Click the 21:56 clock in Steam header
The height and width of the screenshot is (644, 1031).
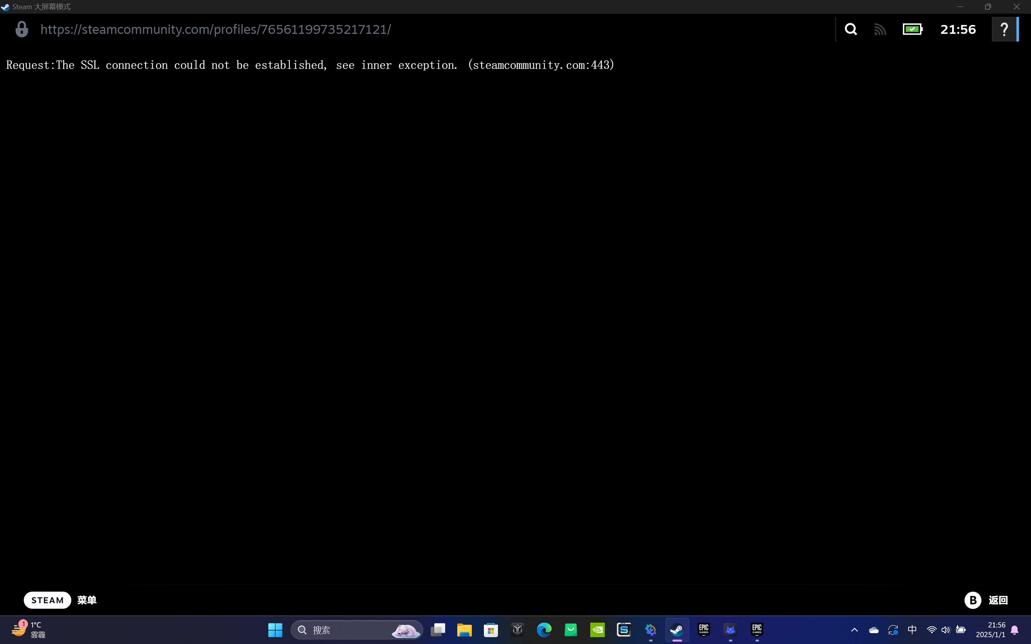click(x=958, y=29)
